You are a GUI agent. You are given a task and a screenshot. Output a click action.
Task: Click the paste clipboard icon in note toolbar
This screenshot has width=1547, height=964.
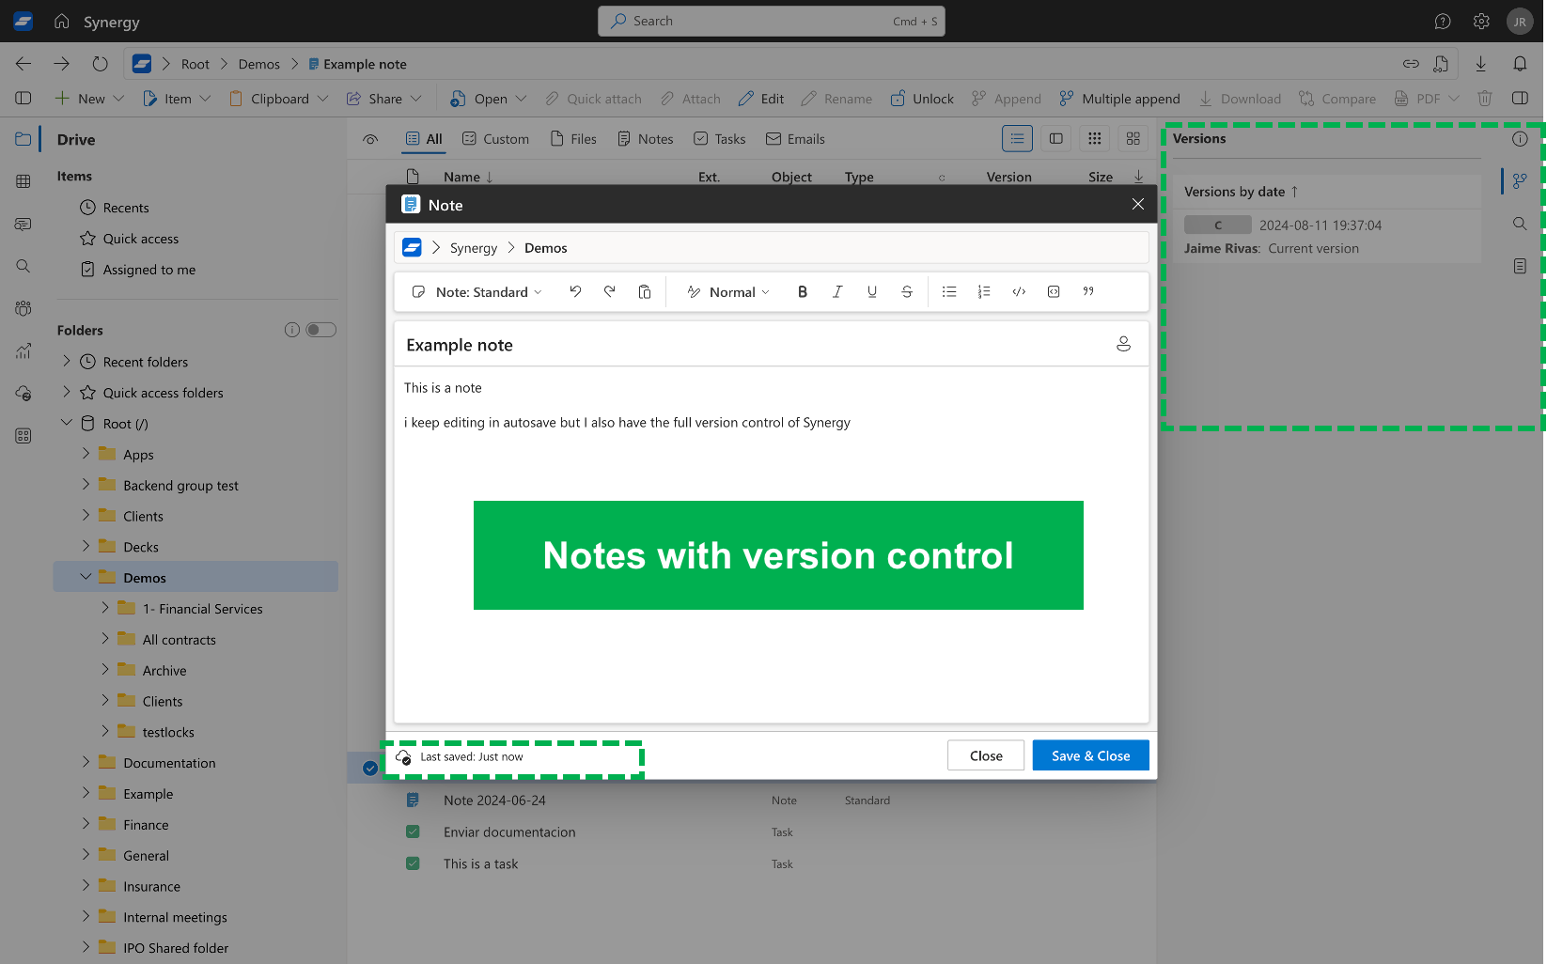[645, 292]
